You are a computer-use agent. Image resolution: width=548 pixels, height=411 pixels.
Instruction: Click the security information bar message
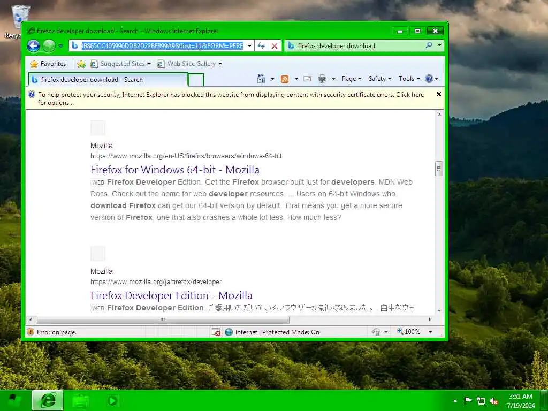pos(231,98)
